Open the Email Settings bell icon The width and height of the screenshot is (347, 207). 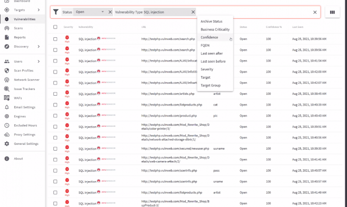7,107
